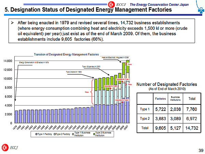205x154 pixels.
Task: Click table cell 3,089
Action: pyautogui.click(x=176, y=118)
